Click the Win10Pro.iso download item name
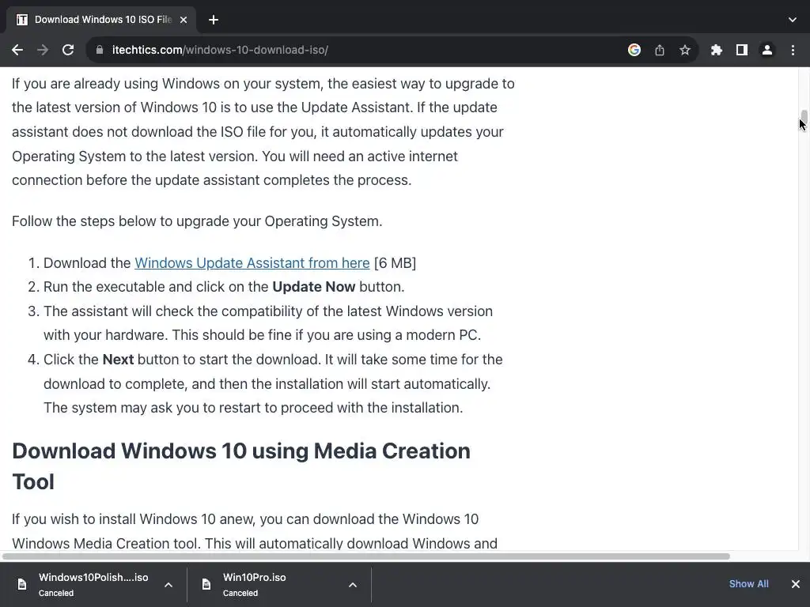 [254, 577]
